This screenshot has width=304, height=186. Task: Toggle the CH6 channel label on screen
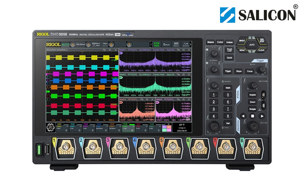(125, 125)
